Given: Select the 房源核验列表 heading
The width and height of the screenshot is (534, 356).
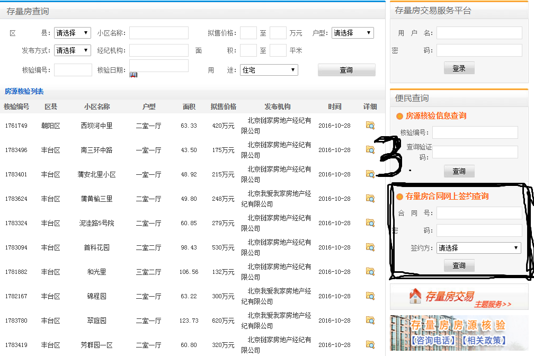Looking at the screenshot, I should [x=24, y=91].
